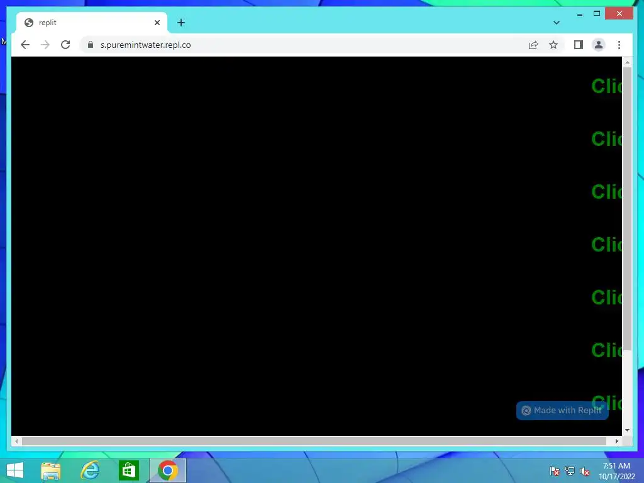
Task: Click the grayed forward arrow
Action: (45, 45)
